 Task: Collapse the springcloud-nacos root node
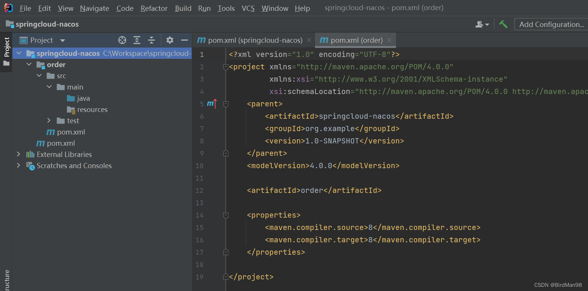click(19, 53)
